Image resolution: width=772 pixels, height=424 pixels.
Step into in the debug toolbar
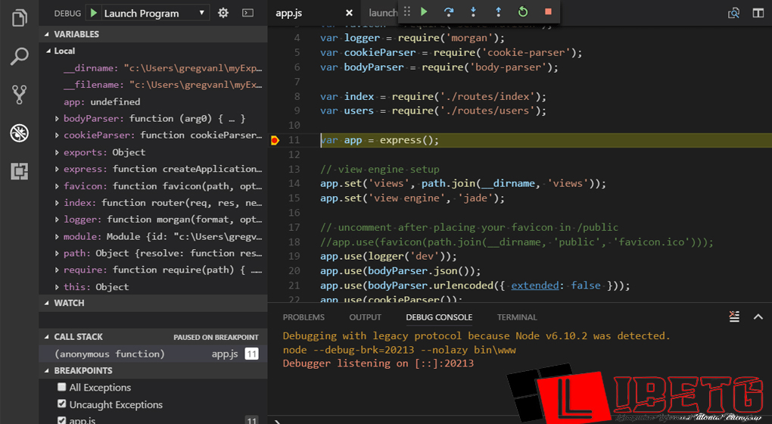point(473,12)
